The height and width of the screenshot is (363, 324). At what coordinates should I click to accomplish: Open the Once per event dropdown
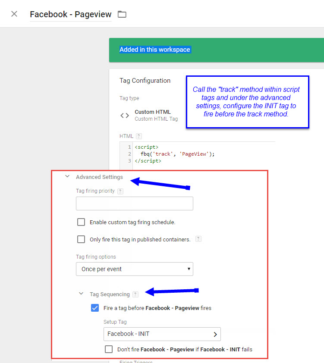click(x=134, y=269)
